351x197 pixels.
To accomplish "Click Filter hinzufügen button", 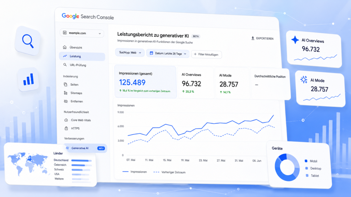I will (206, 54).
